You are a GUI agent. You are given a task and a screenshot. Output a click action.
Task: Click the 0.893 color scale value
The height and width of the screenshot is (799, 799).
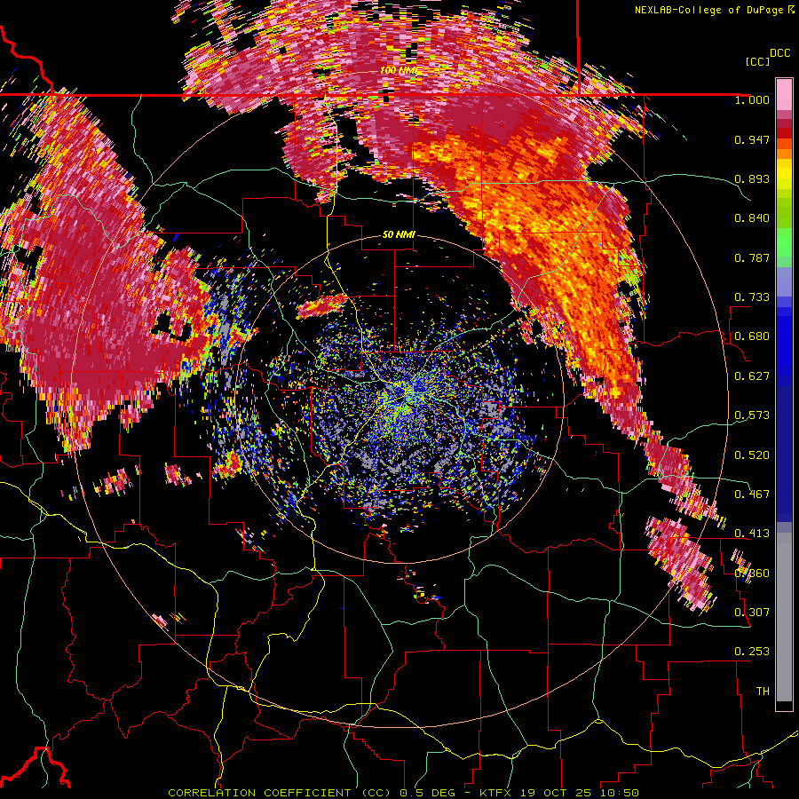[752, 178]
